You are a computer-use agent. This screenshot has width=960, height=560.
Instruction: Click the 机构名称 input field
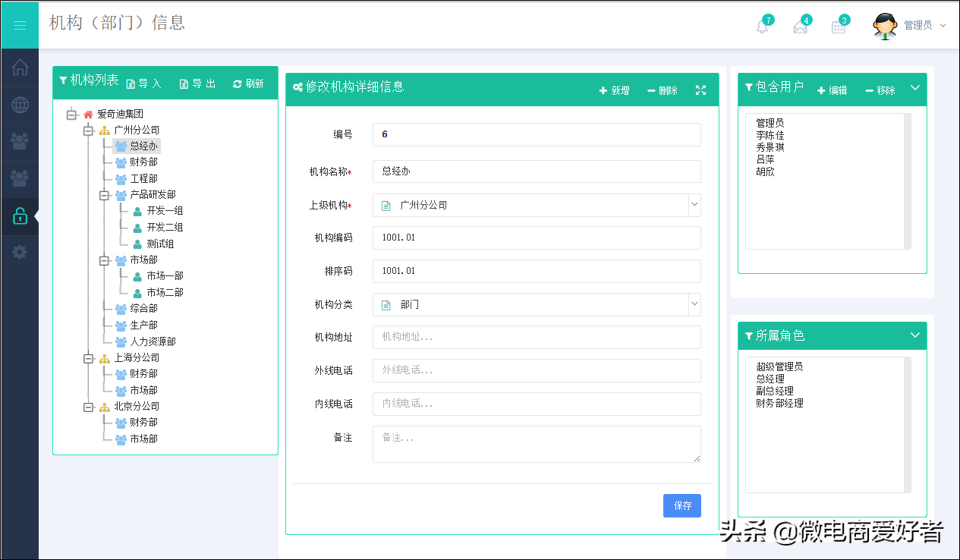pos(537,171)
